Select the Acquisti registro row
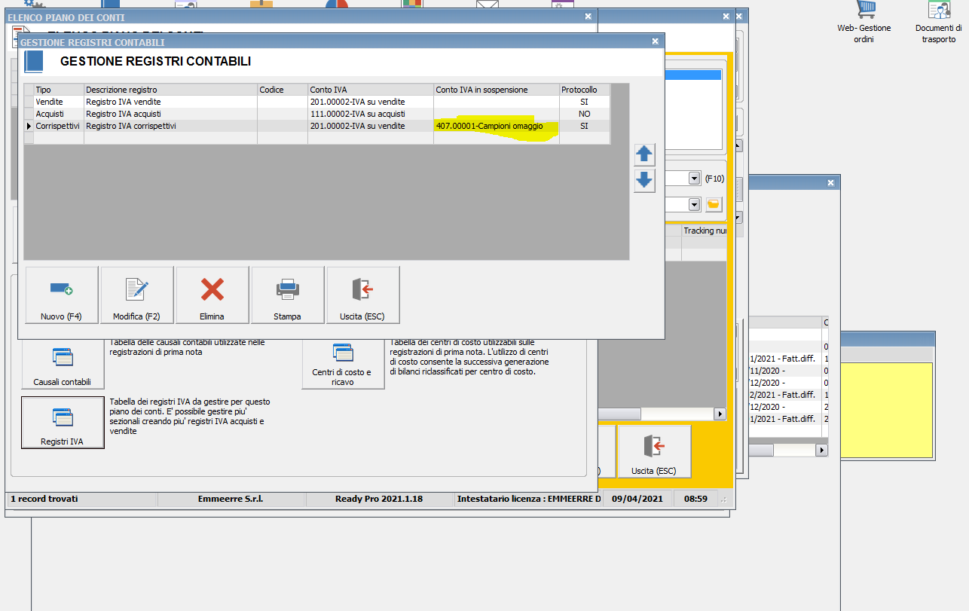This screenshot has width=969, height=611. (316, 114)
